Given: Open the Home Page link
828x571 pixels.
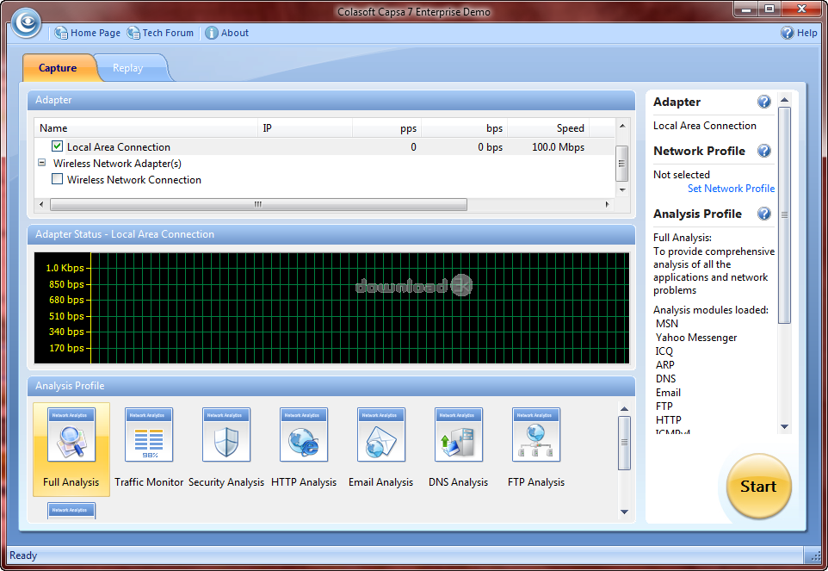Looking at the screenshot, I should tap(87, 33).
